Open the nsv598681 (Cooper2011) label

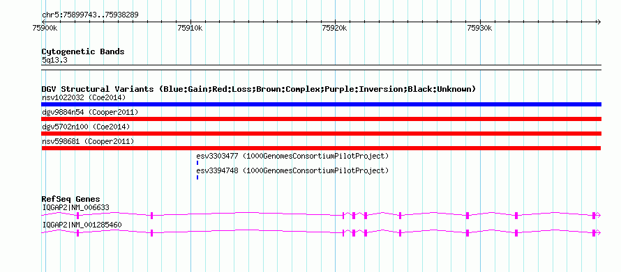[x=88, y=141]
